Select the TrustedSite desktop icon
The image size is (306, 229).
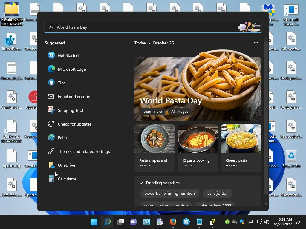[12, 41]
